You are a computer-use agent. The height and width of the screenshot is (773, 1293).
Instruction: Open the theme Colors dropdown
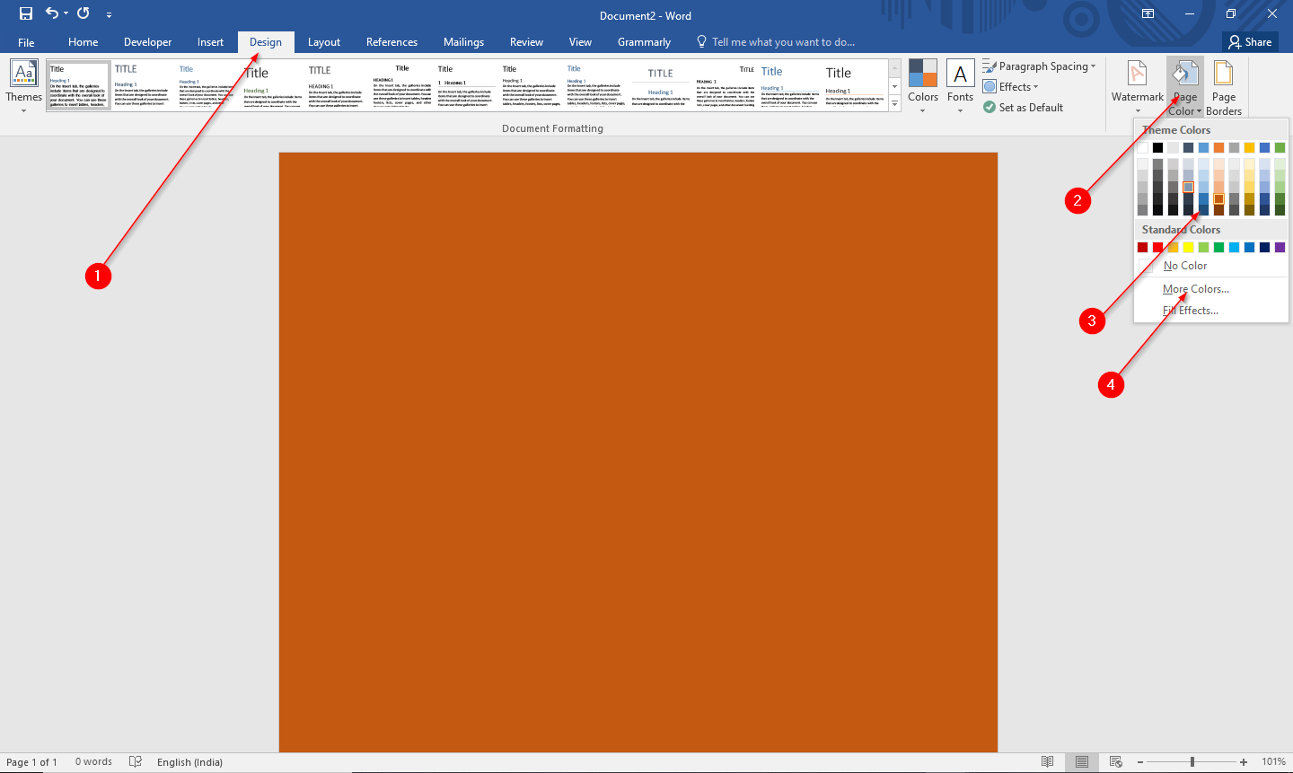tap(923, 86)
